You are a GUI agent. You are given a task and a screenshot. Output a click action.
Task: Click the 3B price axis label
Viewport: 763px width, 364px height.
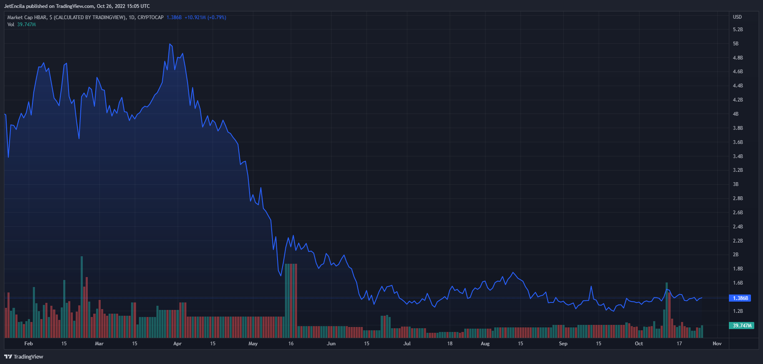coord(736,184)
